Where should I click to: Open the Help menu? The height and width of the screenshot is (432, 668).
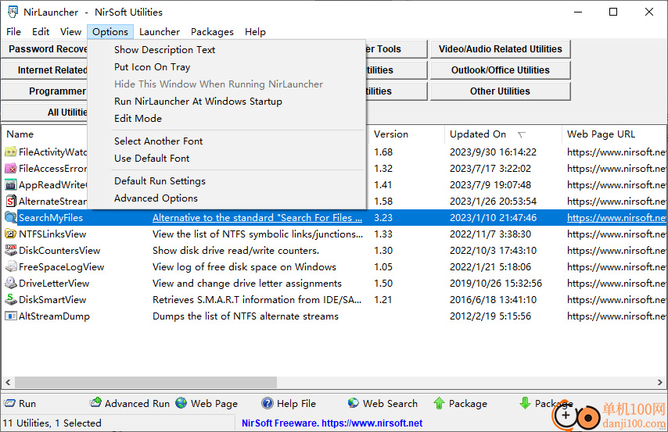coord(255,32)
